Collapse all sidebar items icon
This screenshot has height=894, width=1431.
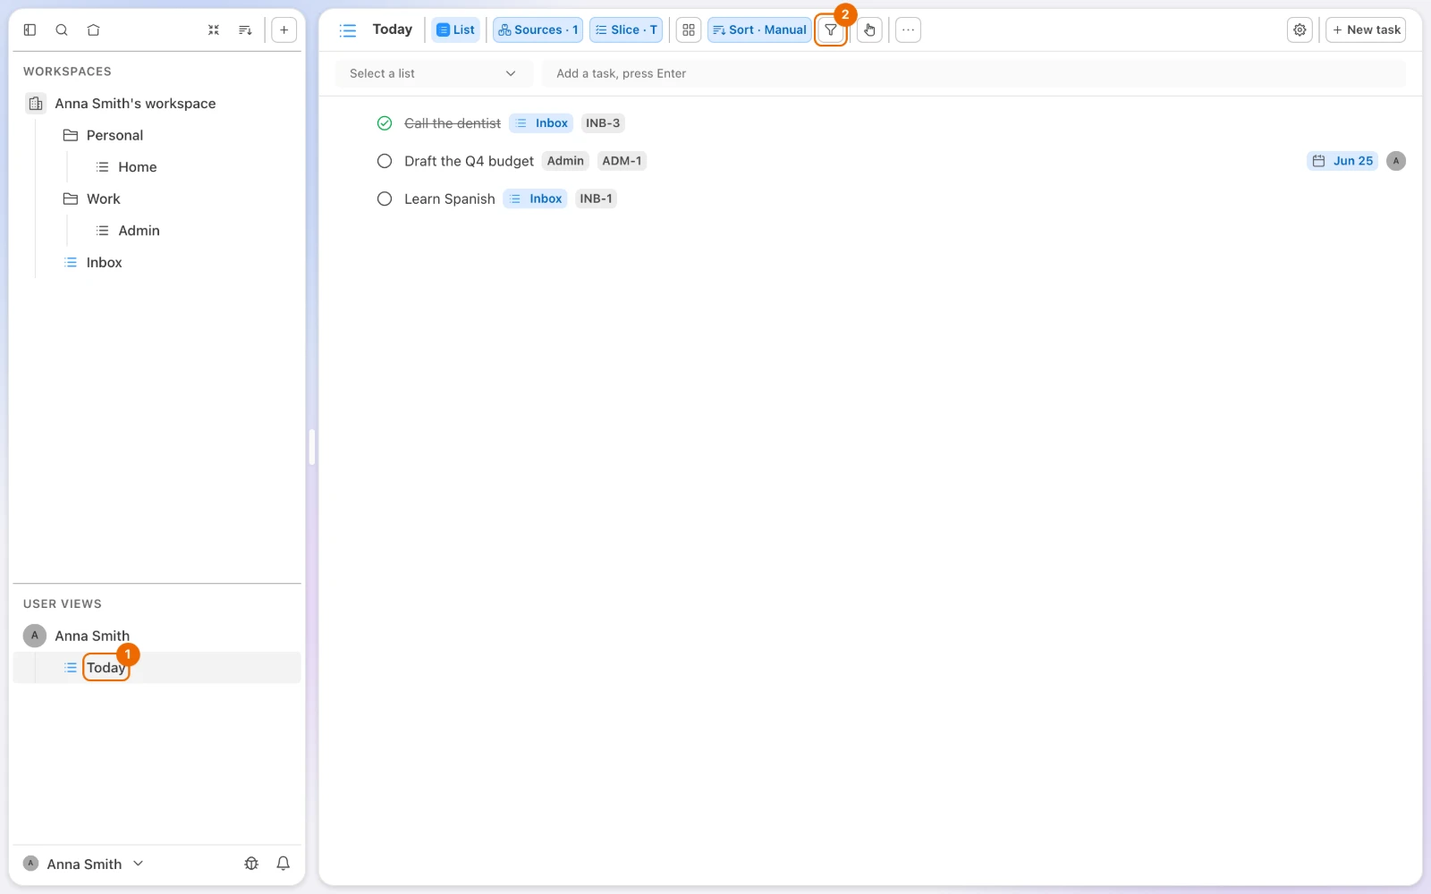pos(214,30)
